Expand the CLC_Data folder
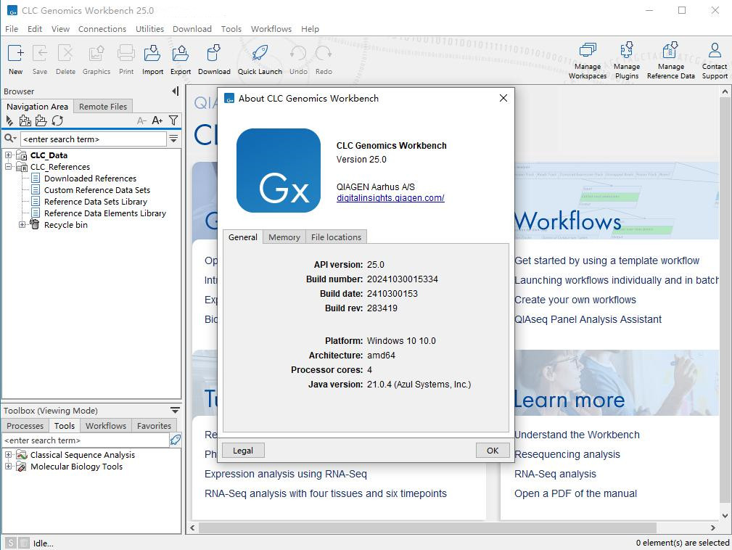Viewport: 732px width, 550px height. [9, 155]
